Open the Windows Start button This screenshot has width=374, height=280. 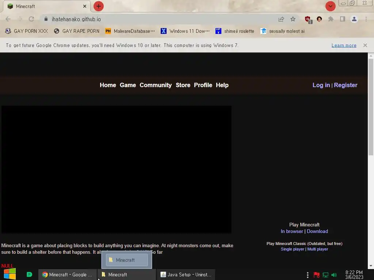point(10,274)
